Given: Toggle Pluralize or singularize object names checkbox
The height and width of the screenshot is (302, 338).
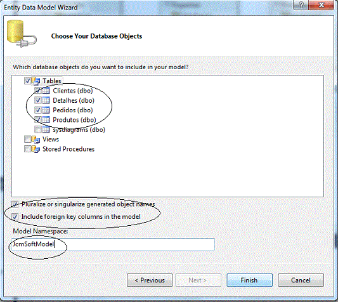Looking at the screenshot, I should coord(15,204).
